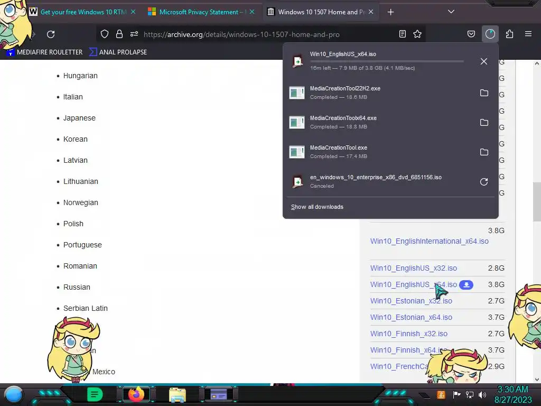The width and height of the screenshot is (541, 406).
Task: Open the network tray icon
Action: pos(470,394)
